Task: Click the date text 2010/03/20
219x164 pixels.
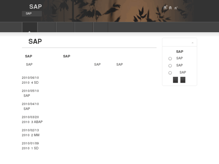Action: (x=30, y=117)
